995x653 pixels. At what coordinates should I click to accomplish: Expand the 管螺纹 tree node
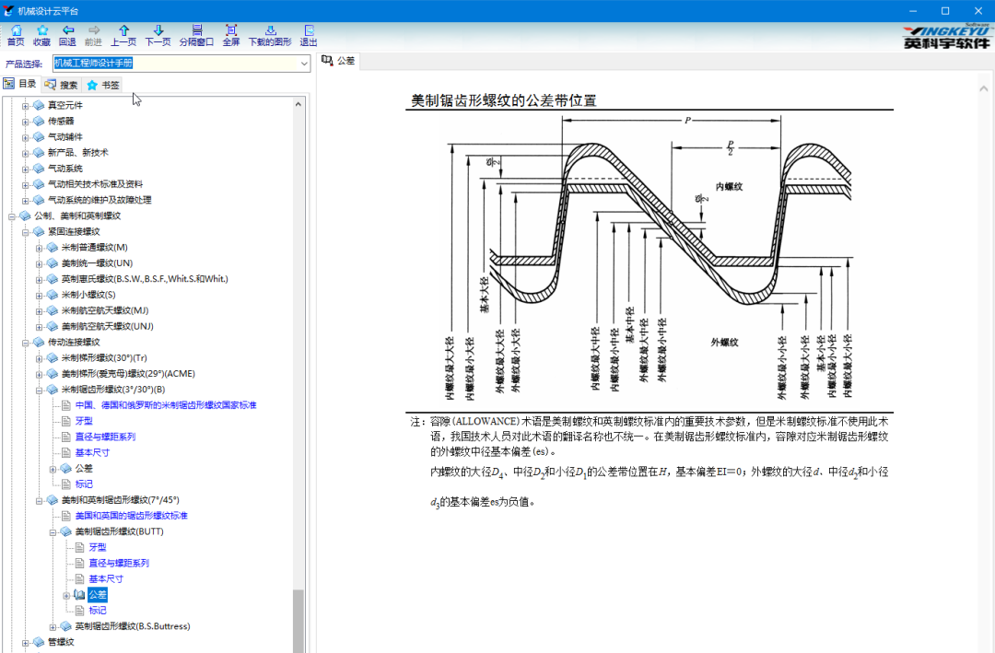(27, 642)
